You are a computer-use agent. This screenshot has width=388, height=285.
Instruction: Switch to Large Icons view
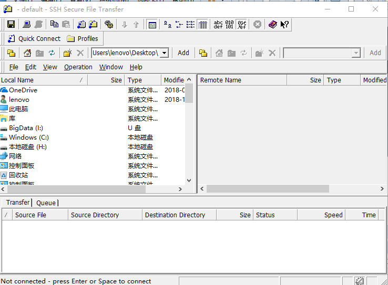(168, 25)
